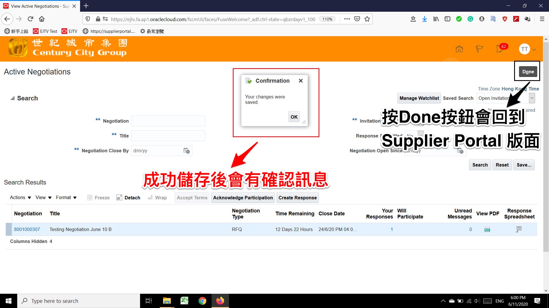
Task: Open notifications bell showing 62
Action: click(500, 48)
